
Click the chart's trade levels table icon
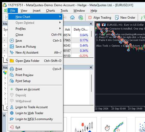98,25
